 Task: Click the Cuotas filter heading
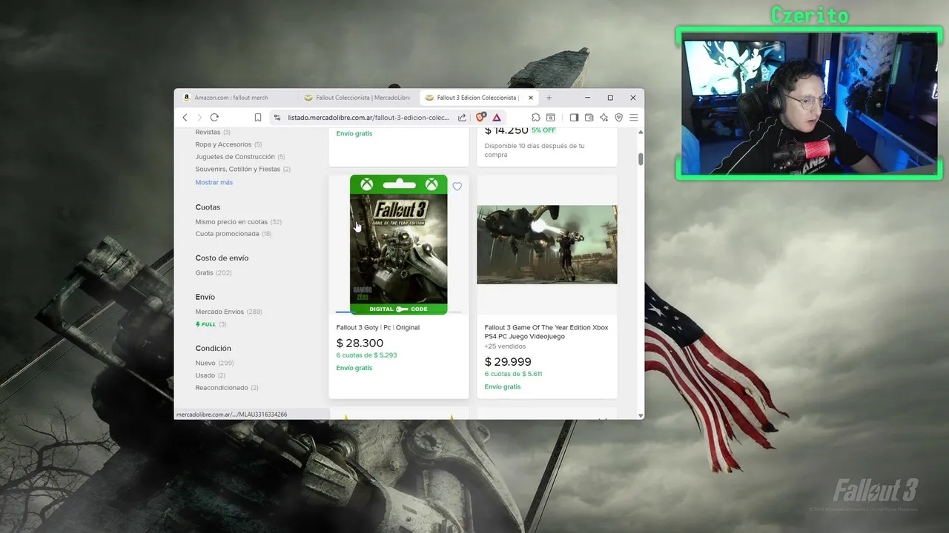point(208,207)
